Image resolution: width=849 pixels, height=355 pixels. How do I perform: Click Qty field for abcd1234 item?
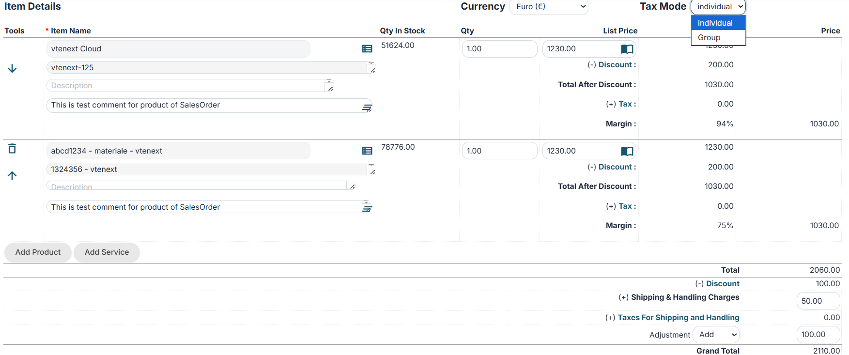click(x=499, y=151)
